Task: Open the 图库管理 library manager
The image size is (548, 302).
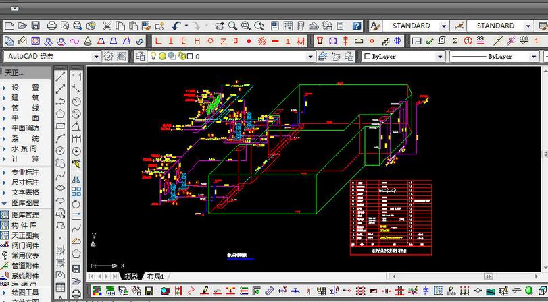Action: click(x=25, y=215)
